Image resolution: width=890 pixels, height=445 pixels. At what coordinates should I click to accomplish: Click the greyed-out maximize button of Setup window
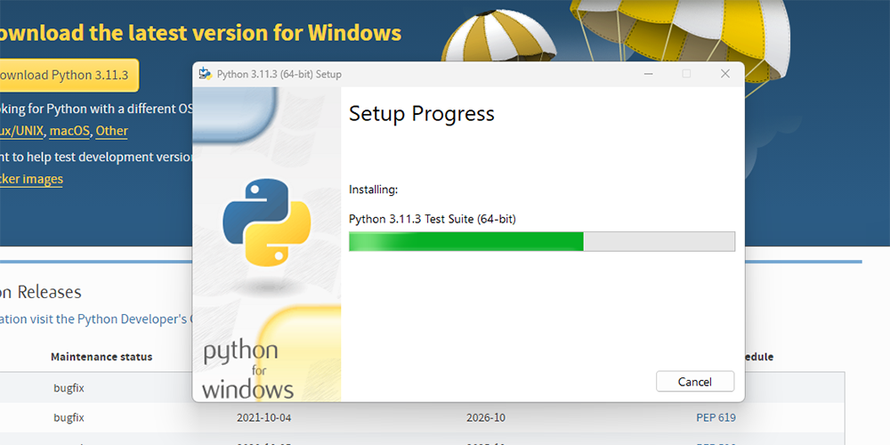tap(686, 74)
